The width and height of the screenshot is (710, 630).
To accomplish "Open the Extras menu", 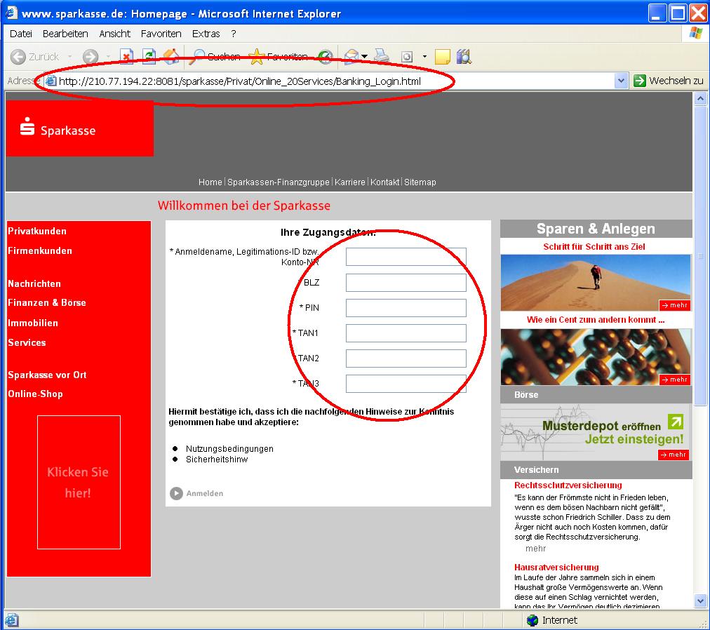I will pos(206,34).
